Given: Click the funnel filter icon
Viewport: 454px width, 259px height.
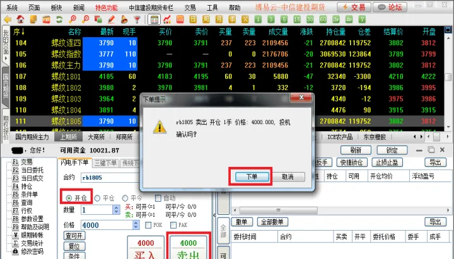Looking at the screenshot, I should tap(137, 20).
